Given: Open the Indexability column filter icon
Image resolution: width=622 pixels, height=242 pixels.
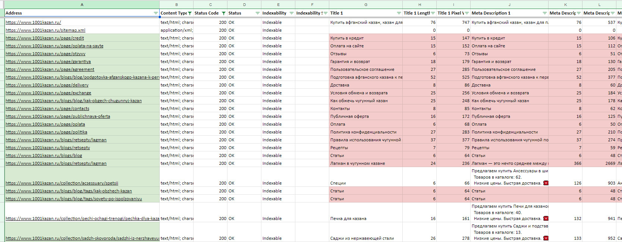Looking at the screenshot, I should click(291, 13).
